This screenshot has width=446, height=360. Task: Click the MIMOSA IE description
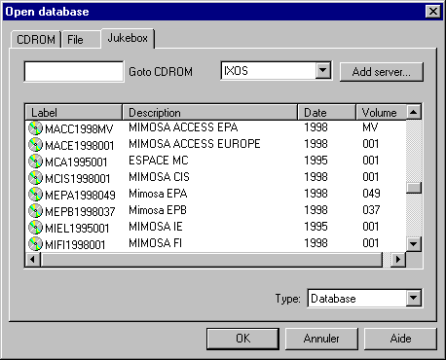156,227
